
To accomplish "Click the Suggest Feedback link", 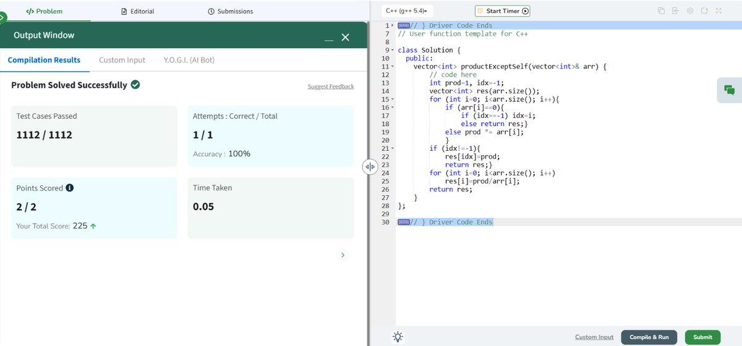I will [x=331, y=86].
